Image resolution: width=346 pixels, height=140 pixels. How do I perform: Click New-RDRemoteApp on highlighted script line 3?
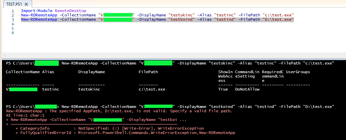pyautogui.click(x=39, y=19)
